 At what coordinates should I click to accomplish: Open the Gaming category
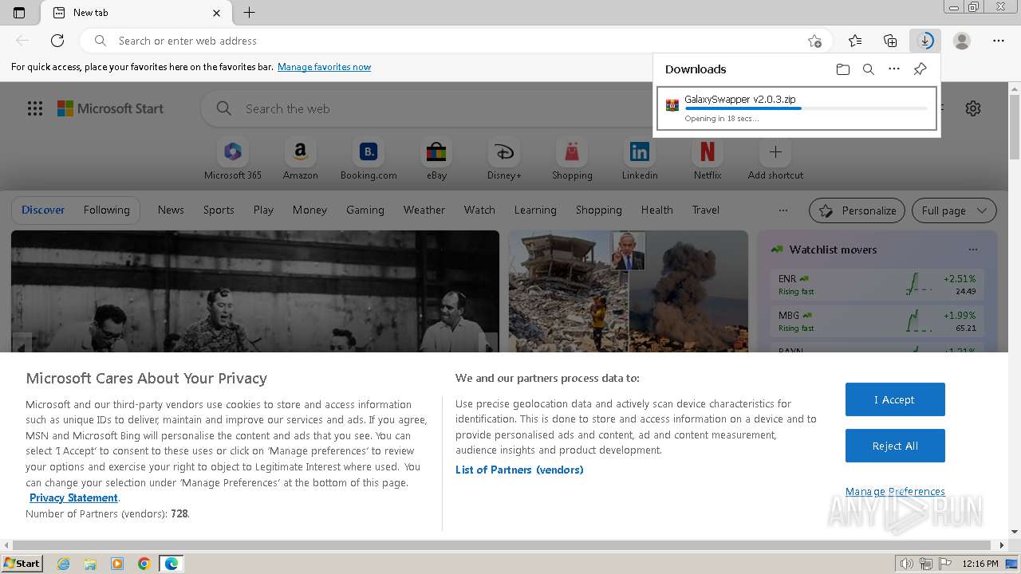pyautogui.click(x=365, y=210)
